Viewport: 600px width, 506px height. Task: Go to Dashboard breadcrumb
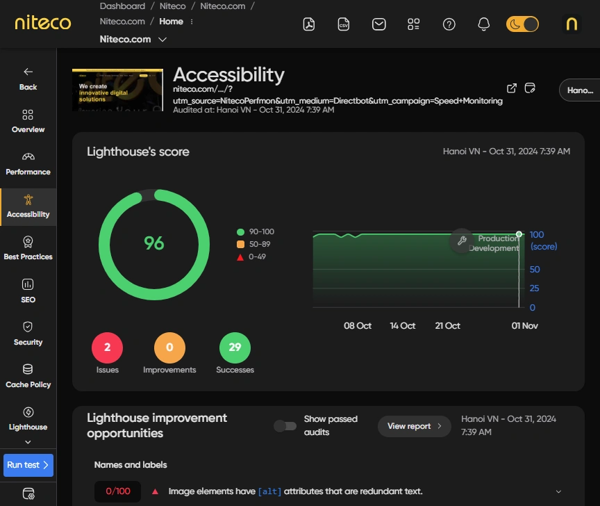[x=122, y=6]
